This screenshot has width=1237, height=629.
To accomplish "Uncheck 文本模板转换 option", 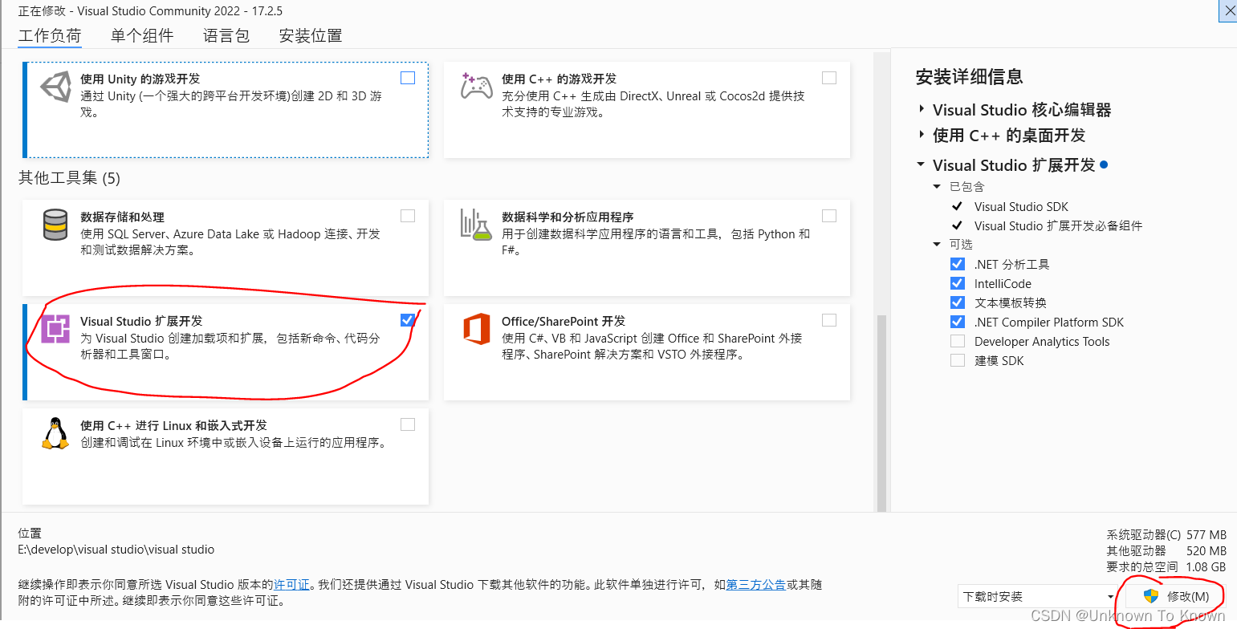I will pos(957,302).
